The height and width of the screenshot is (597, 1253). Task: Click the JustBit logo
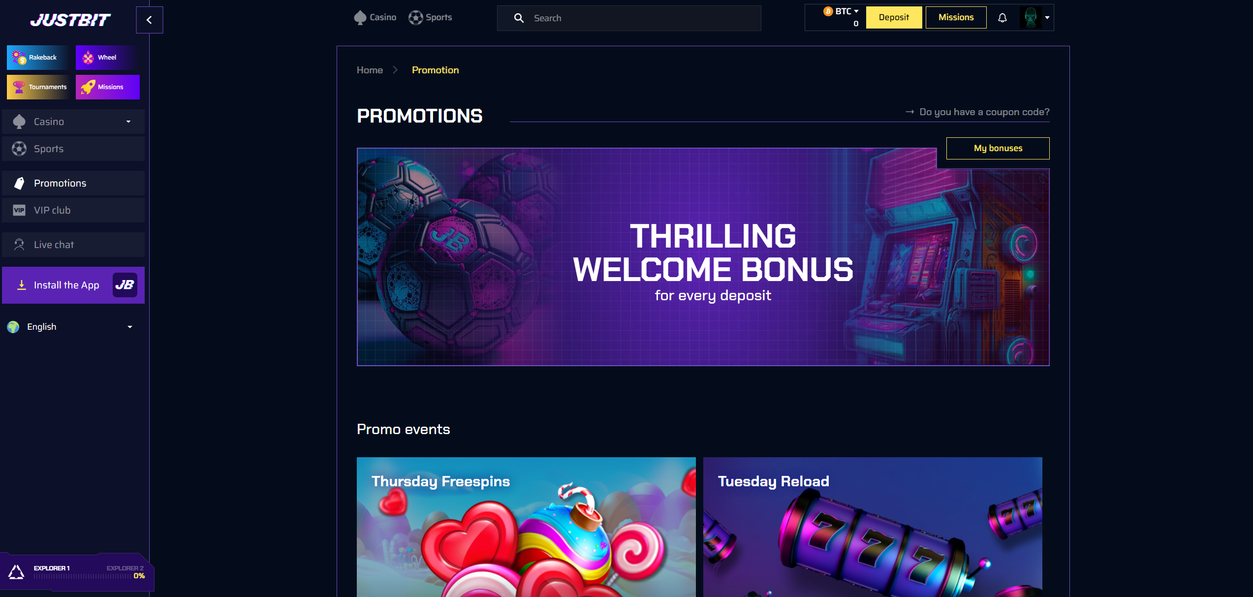click(x=70, y=20)
